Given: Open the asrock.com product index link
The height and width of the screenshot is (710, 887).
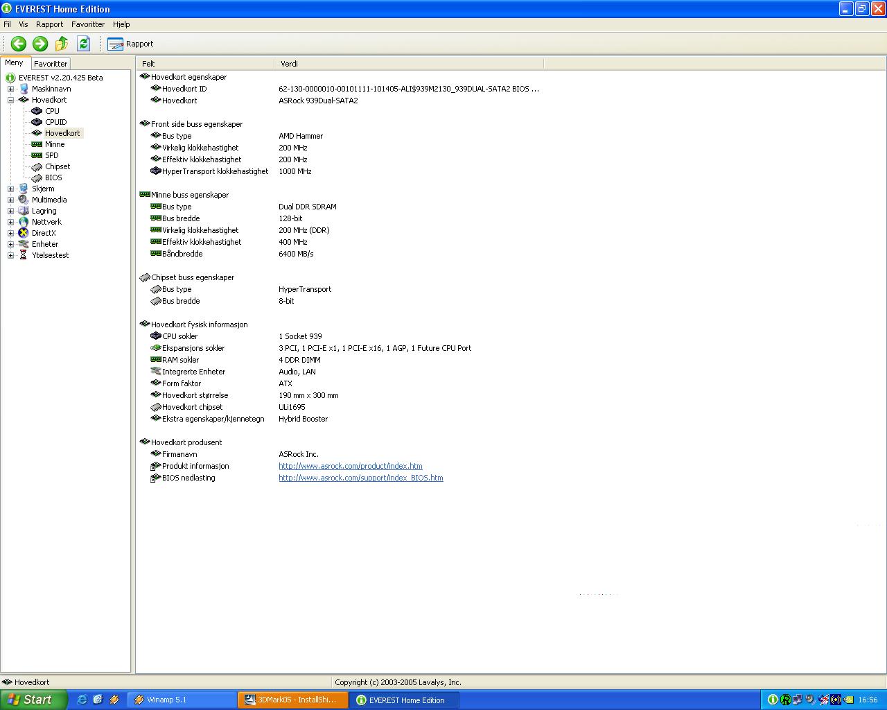Looking at the screenshot, I should (x=351, y=466).
